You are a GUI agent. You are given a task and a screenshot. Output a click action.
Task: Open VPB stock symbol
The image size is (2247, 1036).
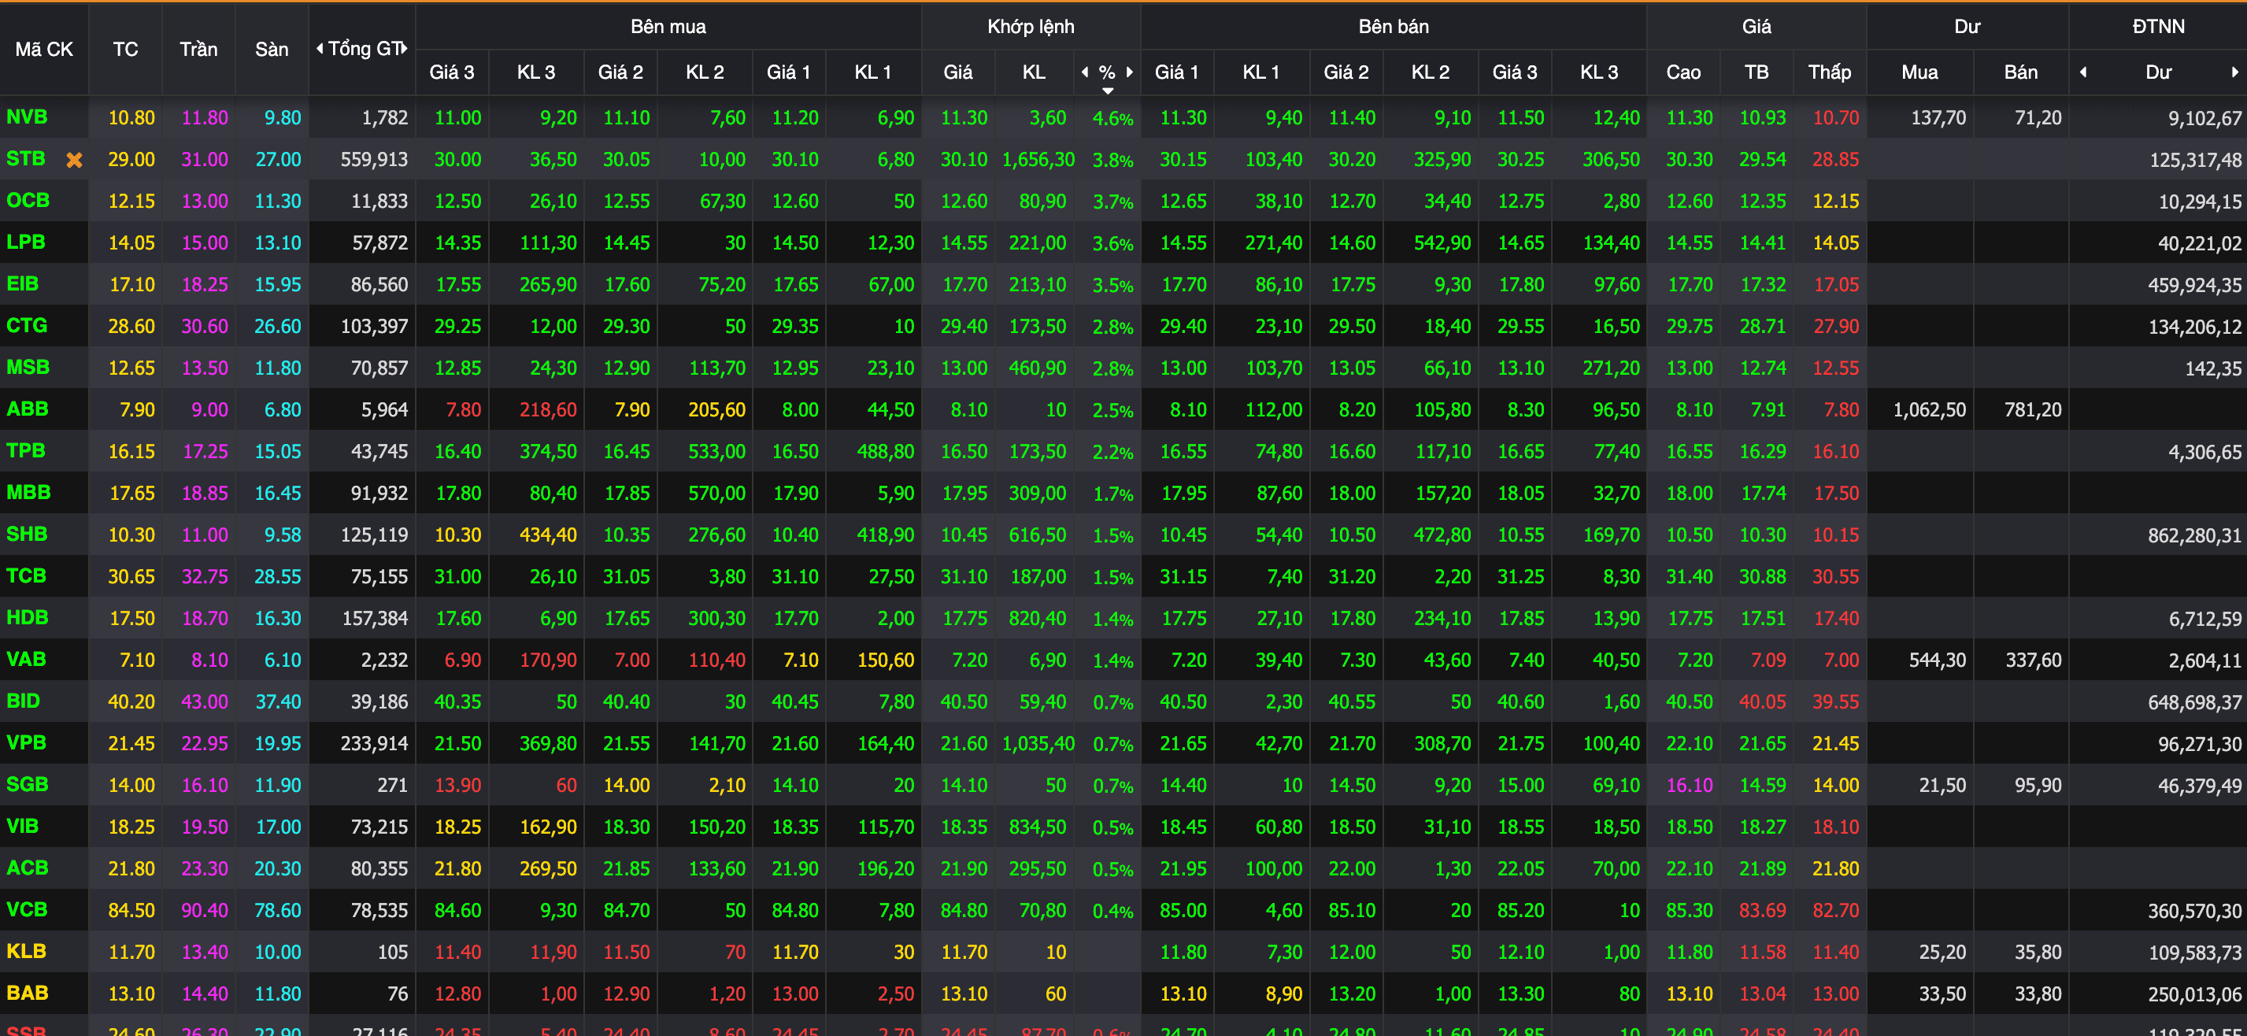tap(26, 743)
